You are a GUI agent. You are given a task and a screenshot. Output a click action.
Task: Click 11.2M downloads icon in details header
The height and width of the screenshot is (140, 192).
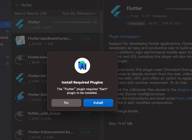[x=128, y=16]
